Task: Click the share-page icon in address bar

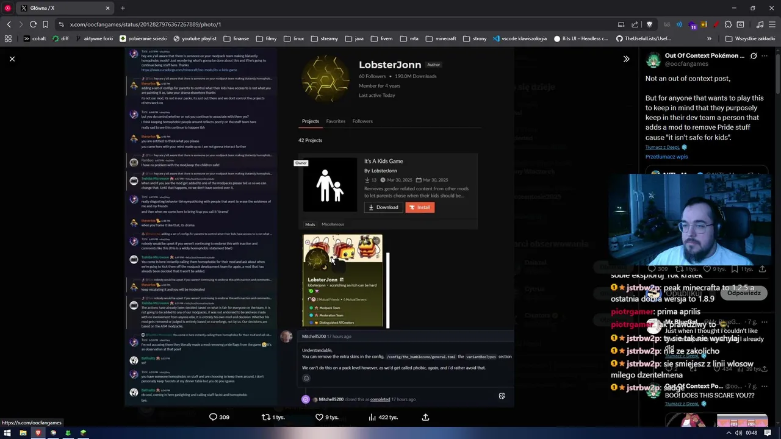Action: (x=635, y=24)
